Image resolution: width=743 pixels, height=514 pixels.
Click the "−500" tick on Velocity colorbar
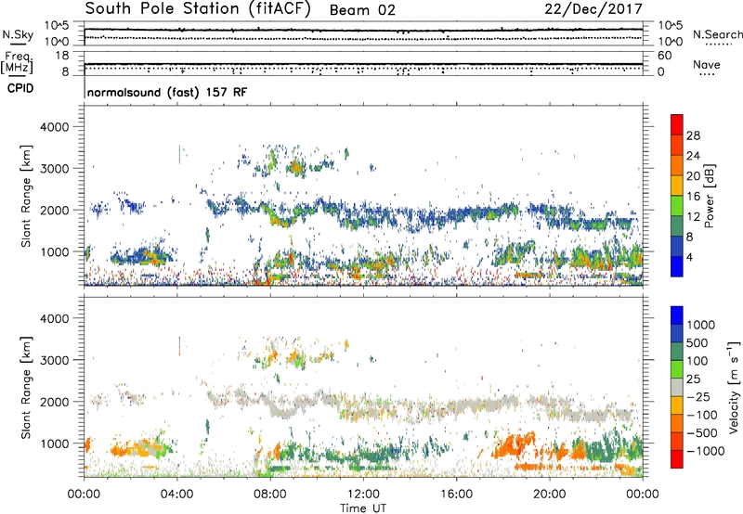702,432
